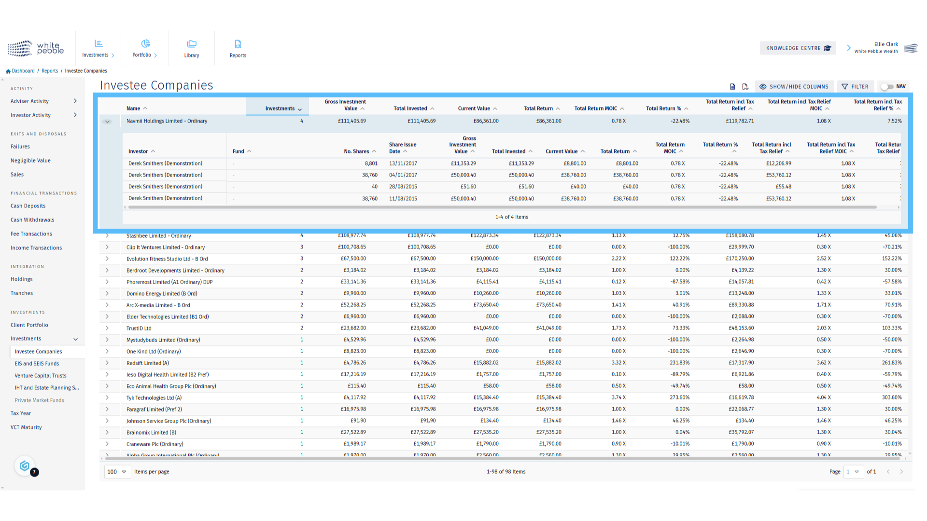Open the Library folder icon
Screen dimensions: 927x521
pos(192,44)
